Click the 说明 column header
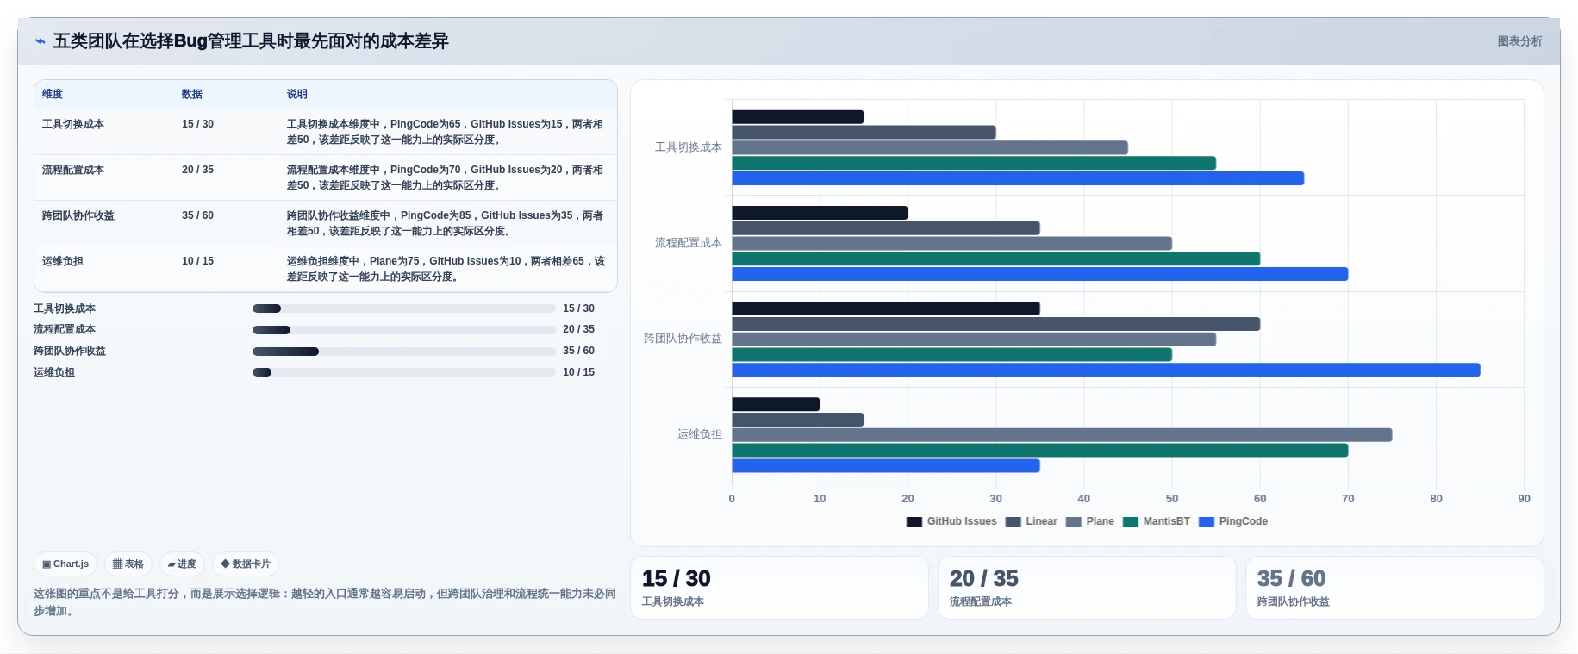 (x=297, y=94)
